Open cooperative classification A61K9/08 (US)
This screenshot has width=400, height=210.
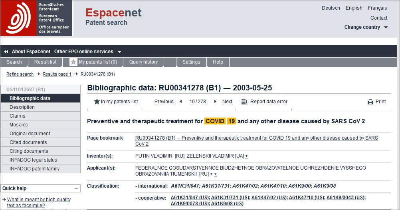click(227, 204)
